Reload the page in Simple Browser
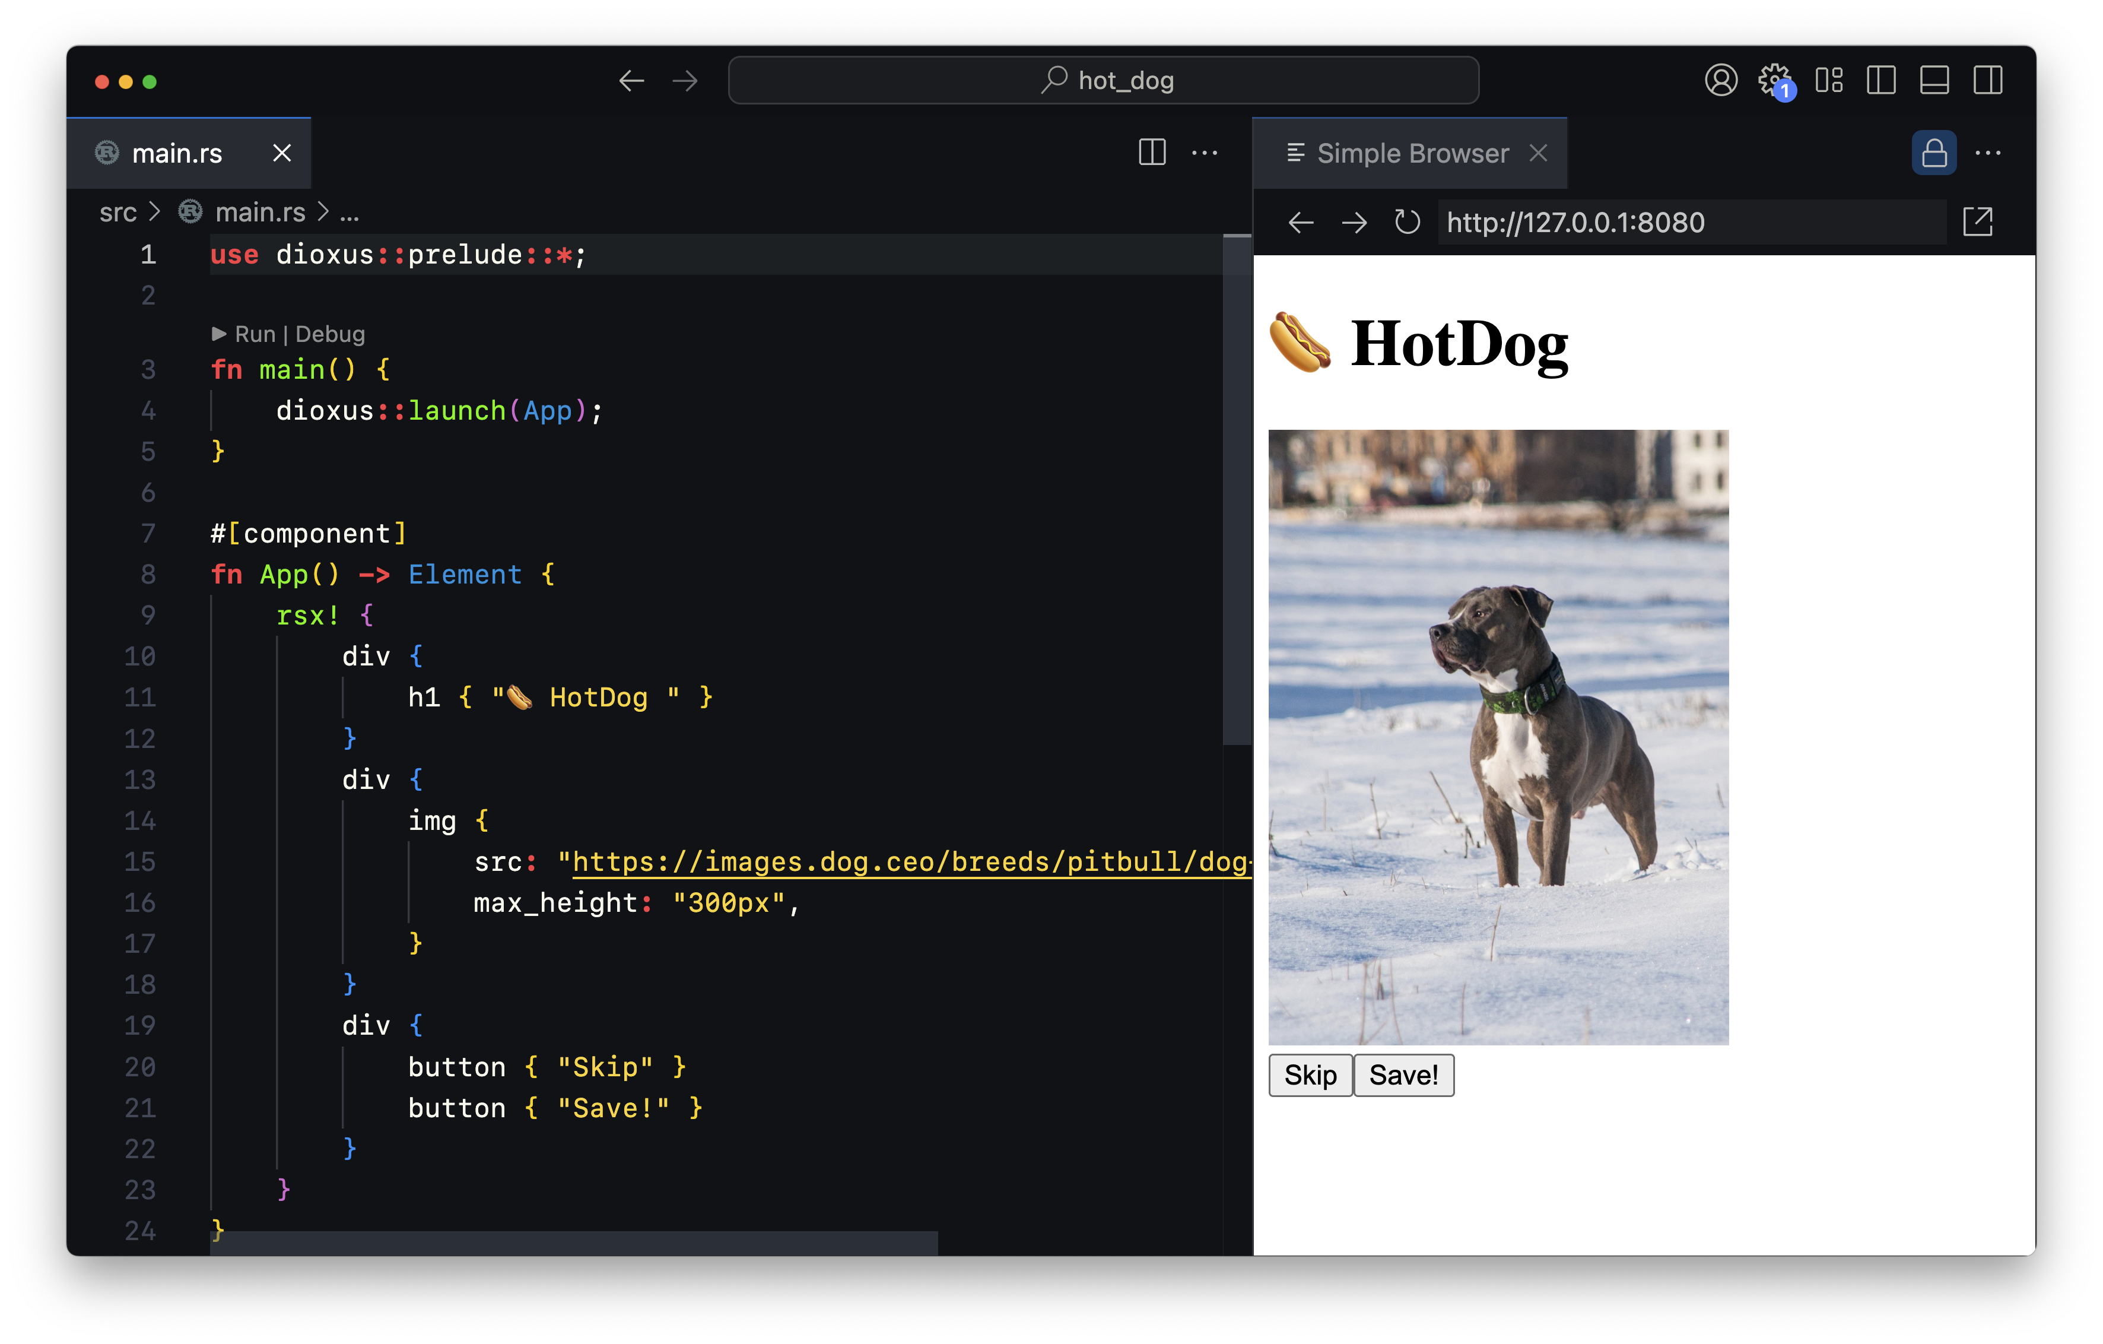This screenshot has width=2103, height=1344. pos(1406,222)
